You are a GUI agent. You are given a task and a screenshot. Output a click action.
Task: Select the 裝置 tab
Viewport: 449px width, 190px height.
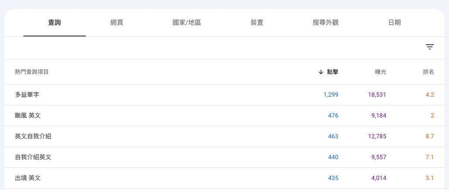(257, 23)
